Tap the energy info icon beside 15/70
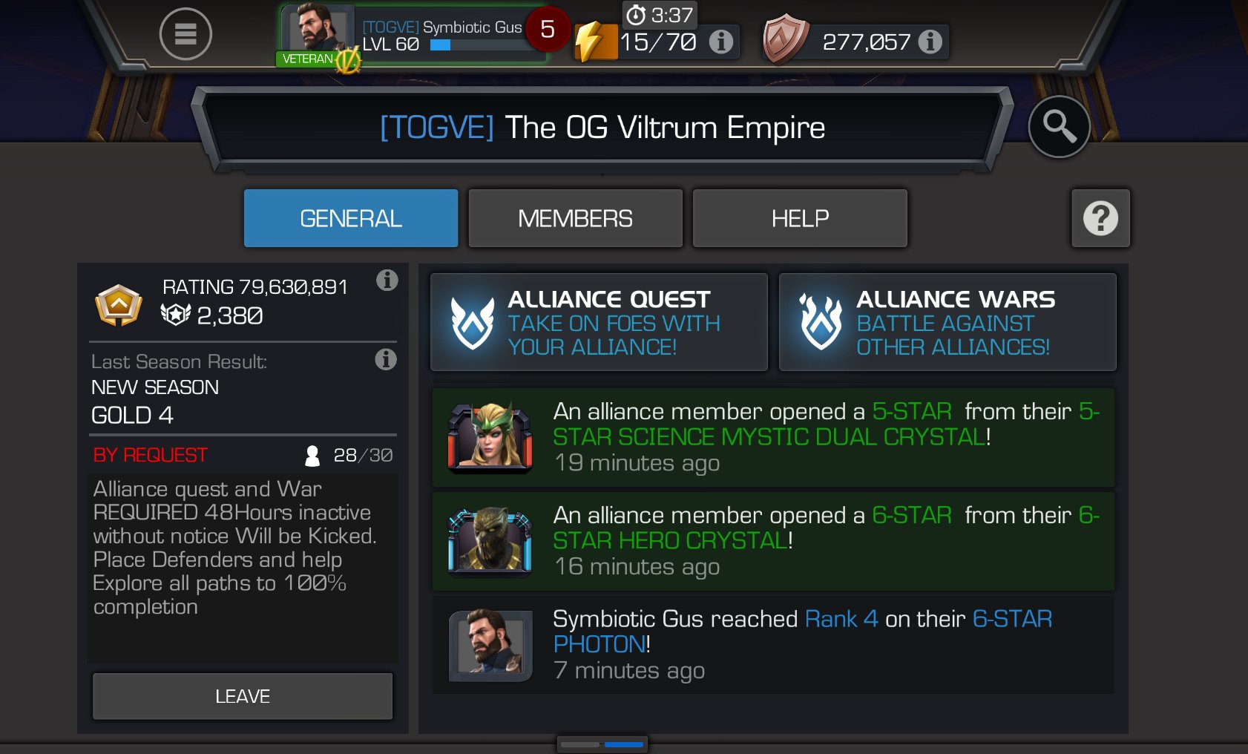This screenshot has width=1248, height=754. click(x=720, y=42)
